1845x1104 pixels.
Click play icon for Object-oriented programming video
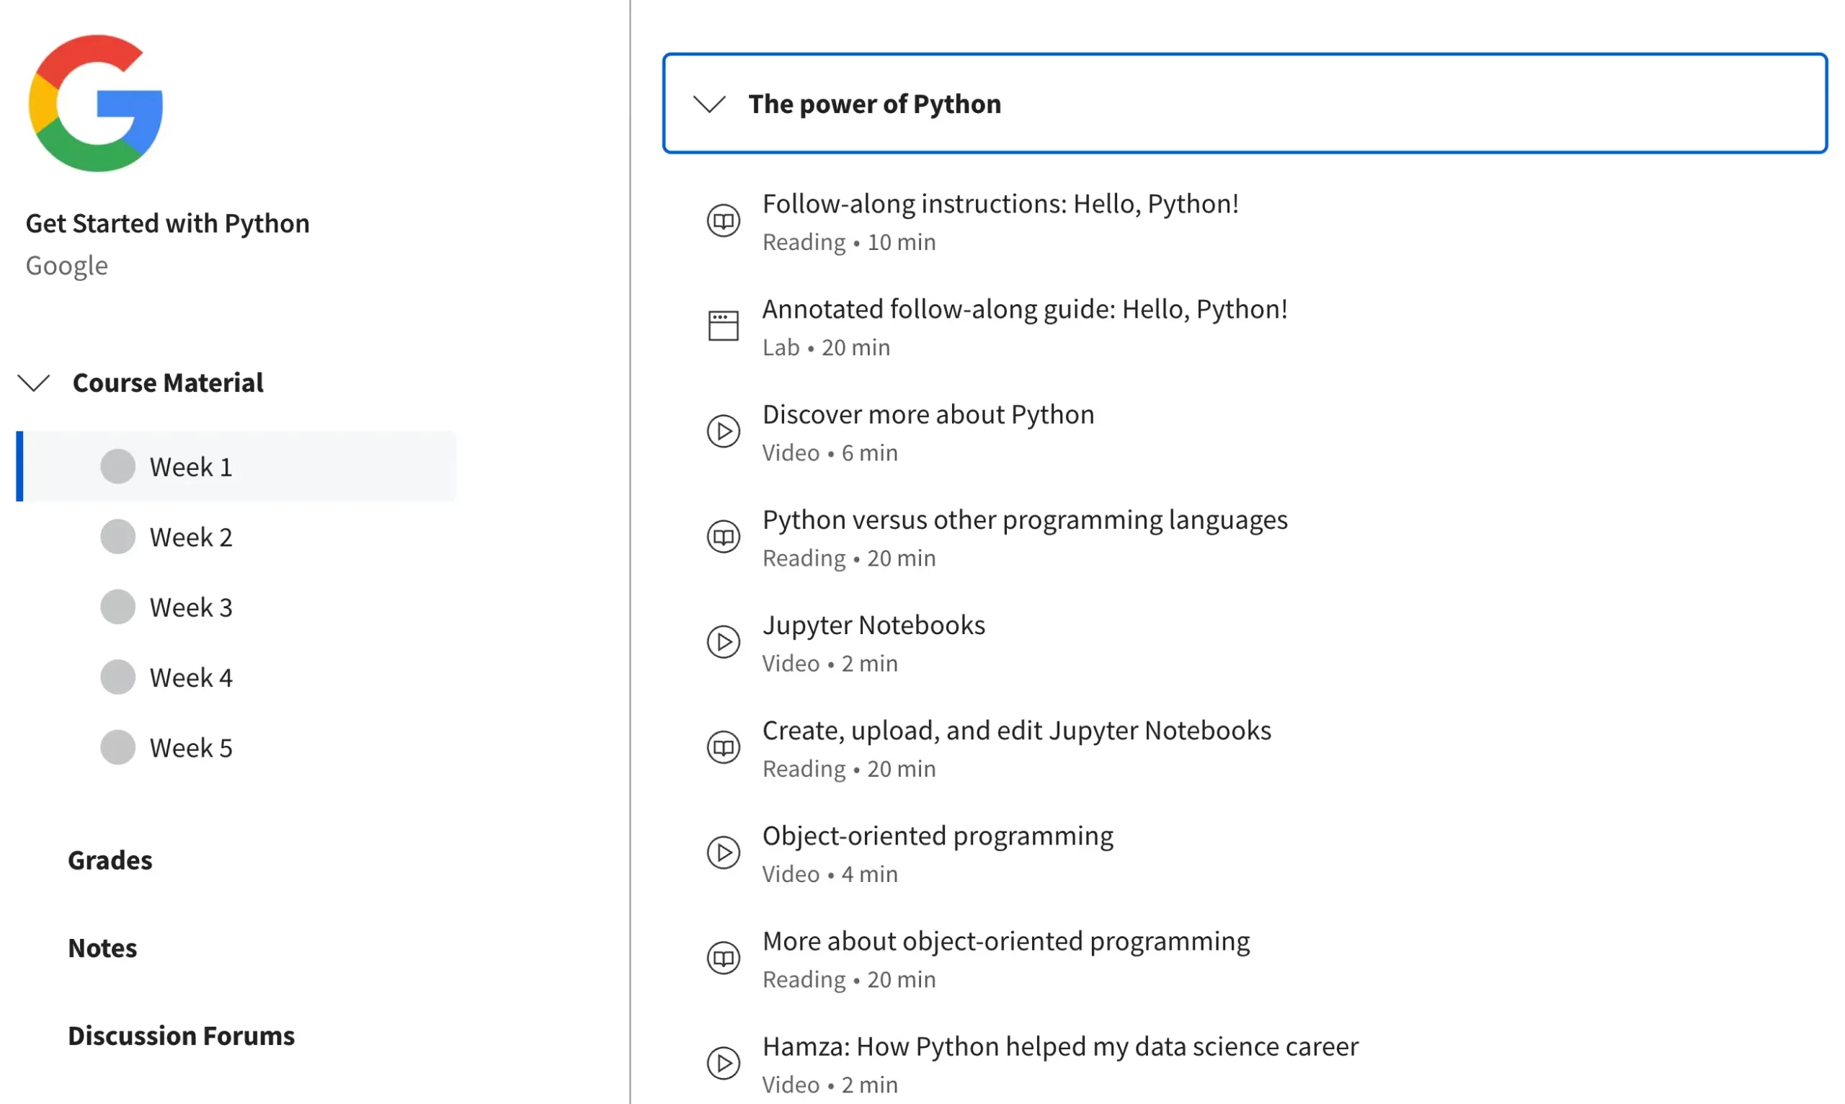pyautogui.click(x=722, y=853)
